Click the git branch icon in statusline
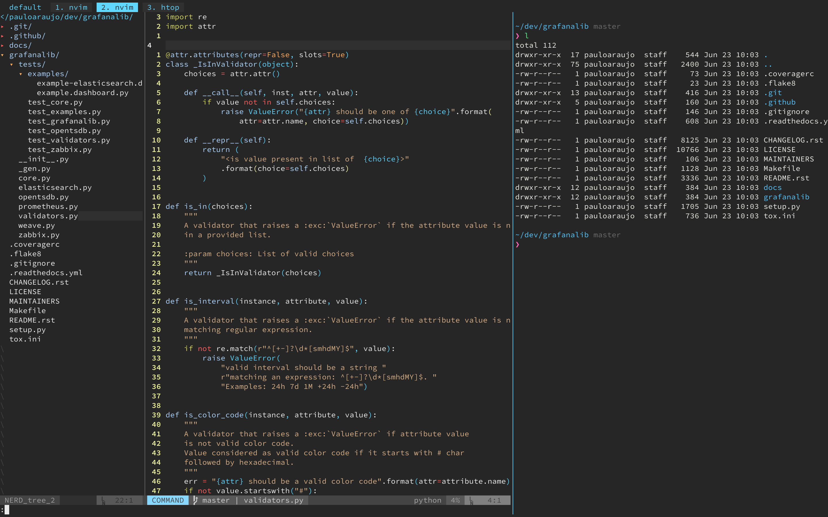The image size is (828, 517). point(195,500)
